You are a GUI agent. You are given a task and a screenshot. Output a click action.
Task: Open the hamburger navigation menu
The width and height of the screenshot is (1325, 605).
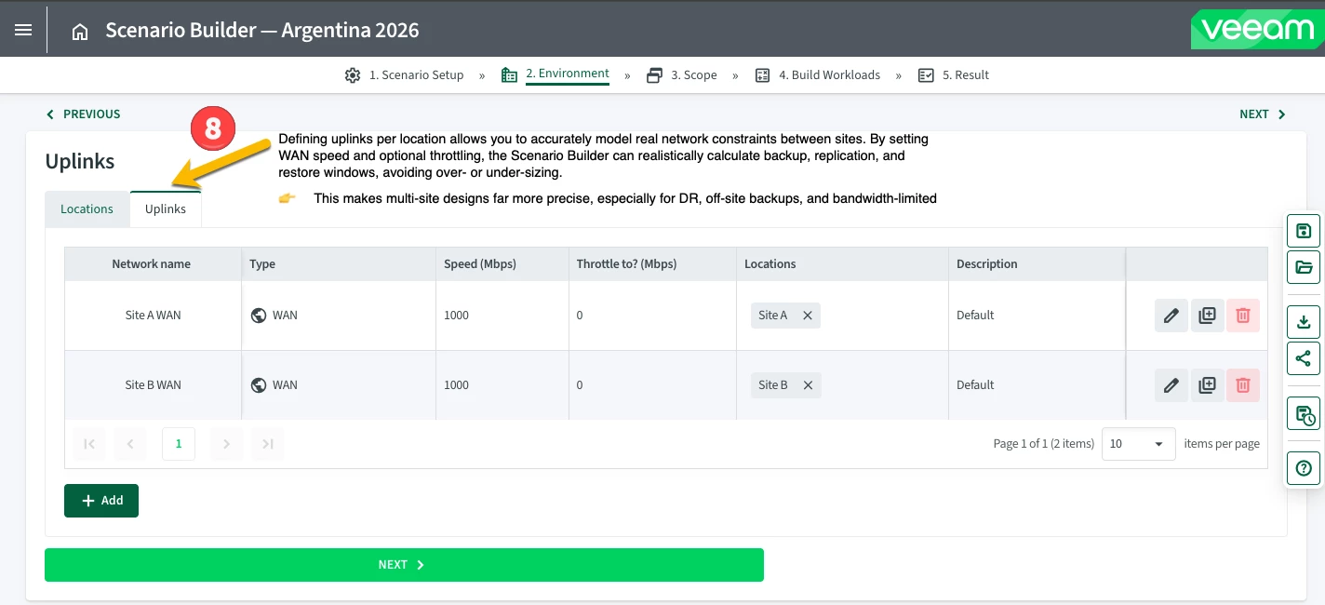pos(23,30)
